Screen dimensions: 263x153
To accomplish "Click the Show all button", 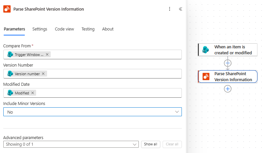I will (151, 144).
